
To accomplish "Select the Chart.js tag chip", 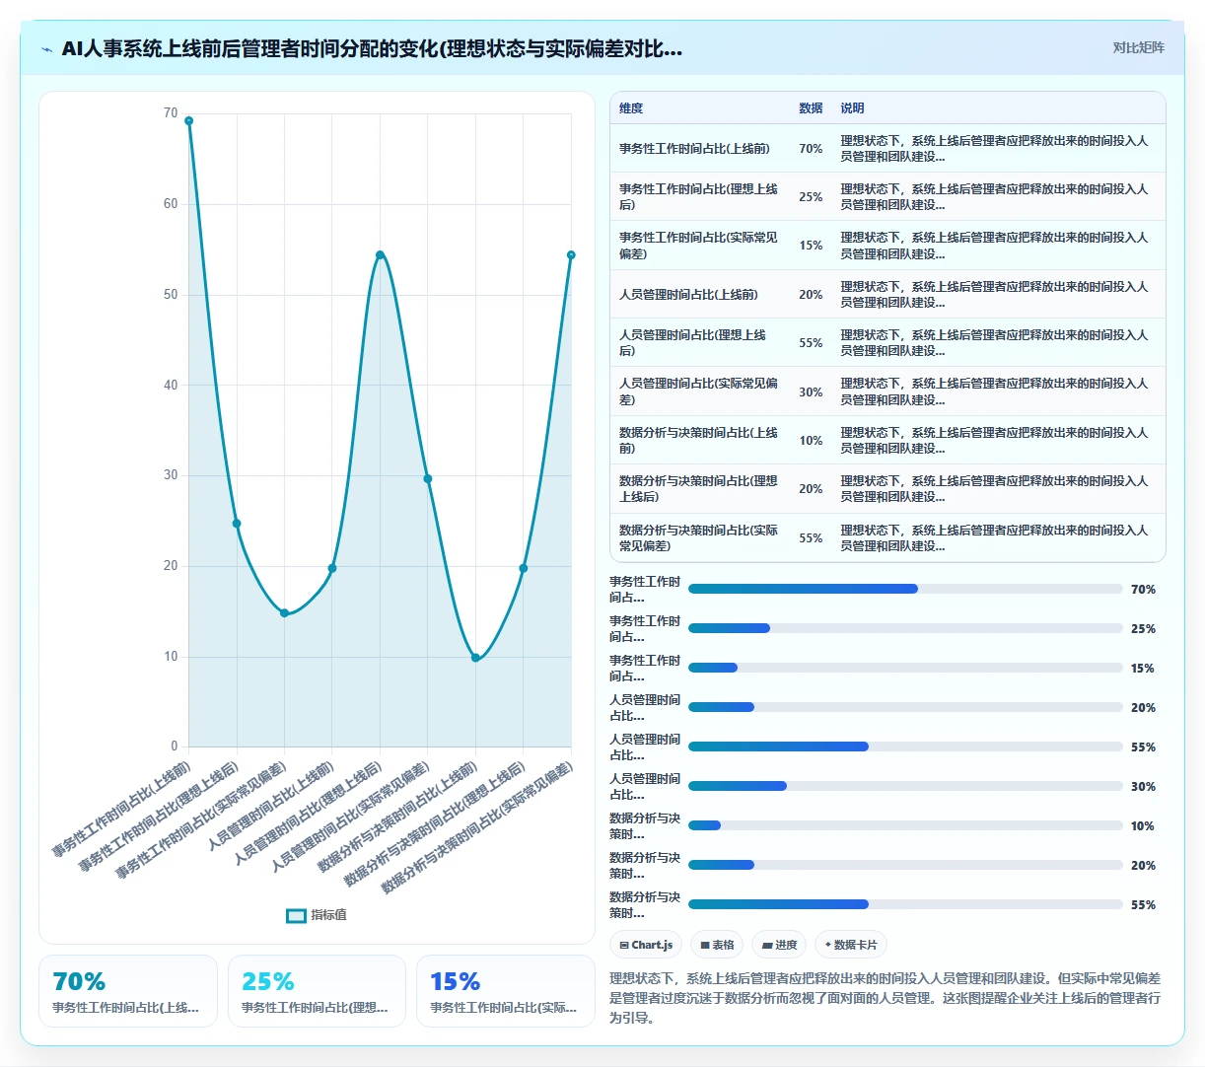I will (x=646, y=945).
